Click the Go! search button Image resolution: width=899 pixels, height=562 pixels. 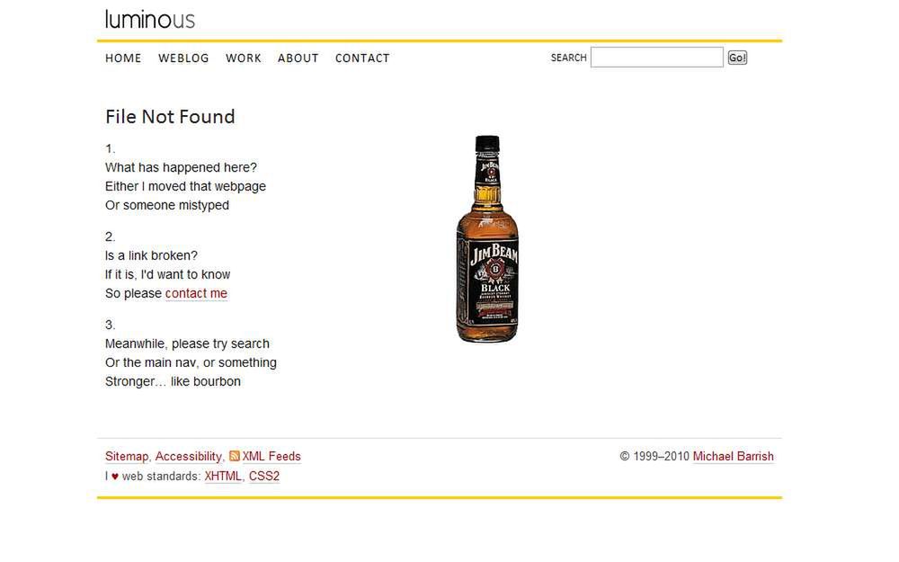coord(737,58)
